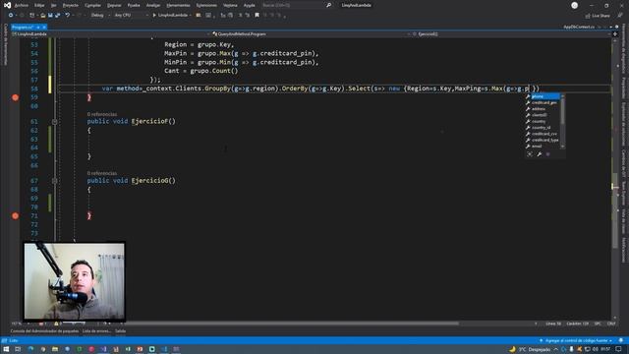Select 'phone' in the IntelliSense list
Screen dimensions: 629x354
tap(543, 96)
